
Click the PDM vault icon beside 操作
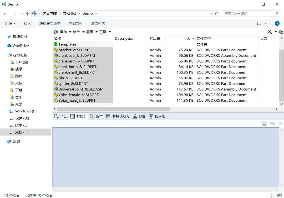(56, 32)
